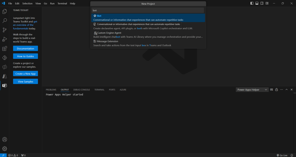Click the Create a New App button

pyautogui.click(x=25, y=74)
